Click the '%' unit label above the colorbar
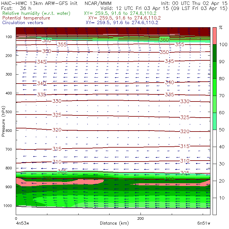Screen dimensions: 229x229 221,28
